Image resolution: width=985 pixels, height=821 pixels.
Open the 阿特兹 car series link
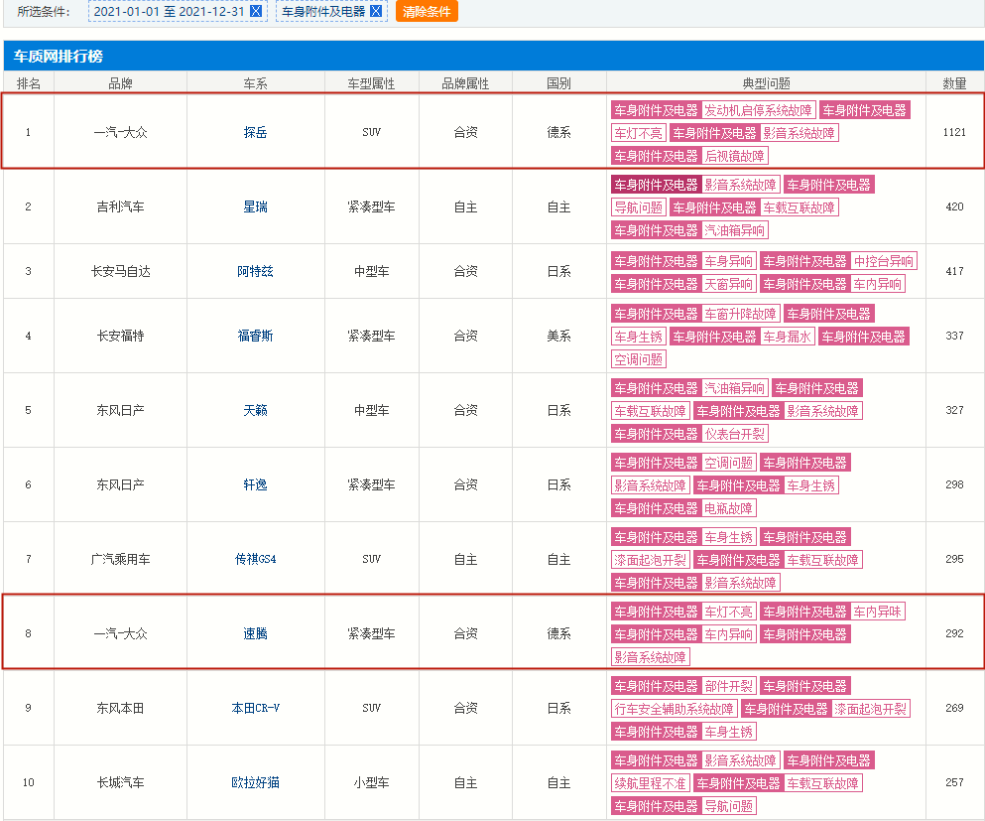[255, 272]
